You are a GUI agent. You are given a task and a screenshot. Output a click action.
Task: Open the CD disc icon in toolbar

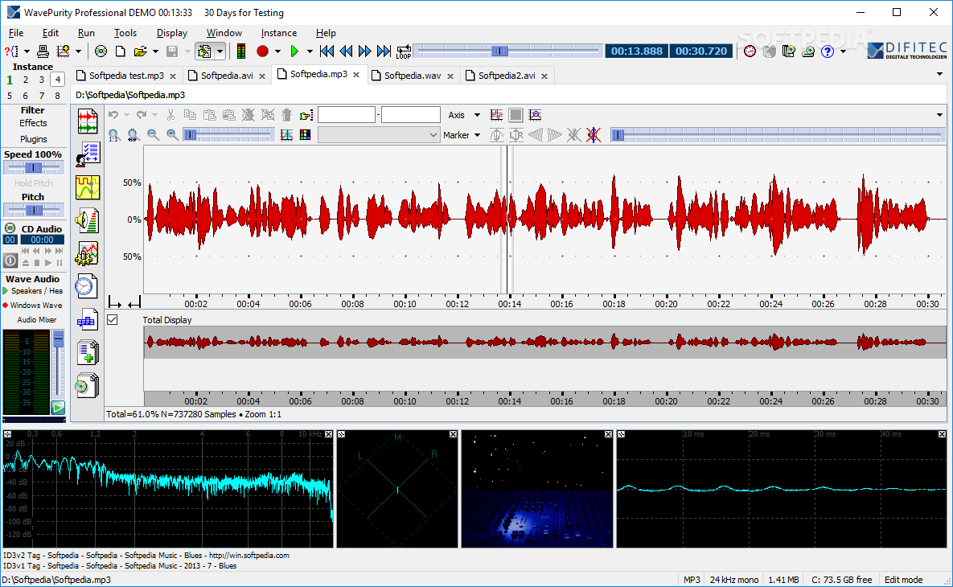tap(101, 51)
